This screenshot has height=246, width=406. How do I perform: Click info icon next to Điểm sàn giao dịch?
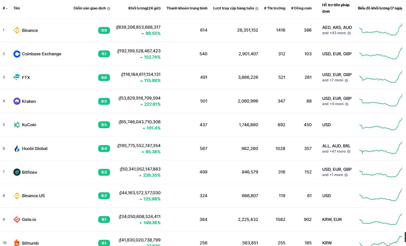(x=109, y=8)
